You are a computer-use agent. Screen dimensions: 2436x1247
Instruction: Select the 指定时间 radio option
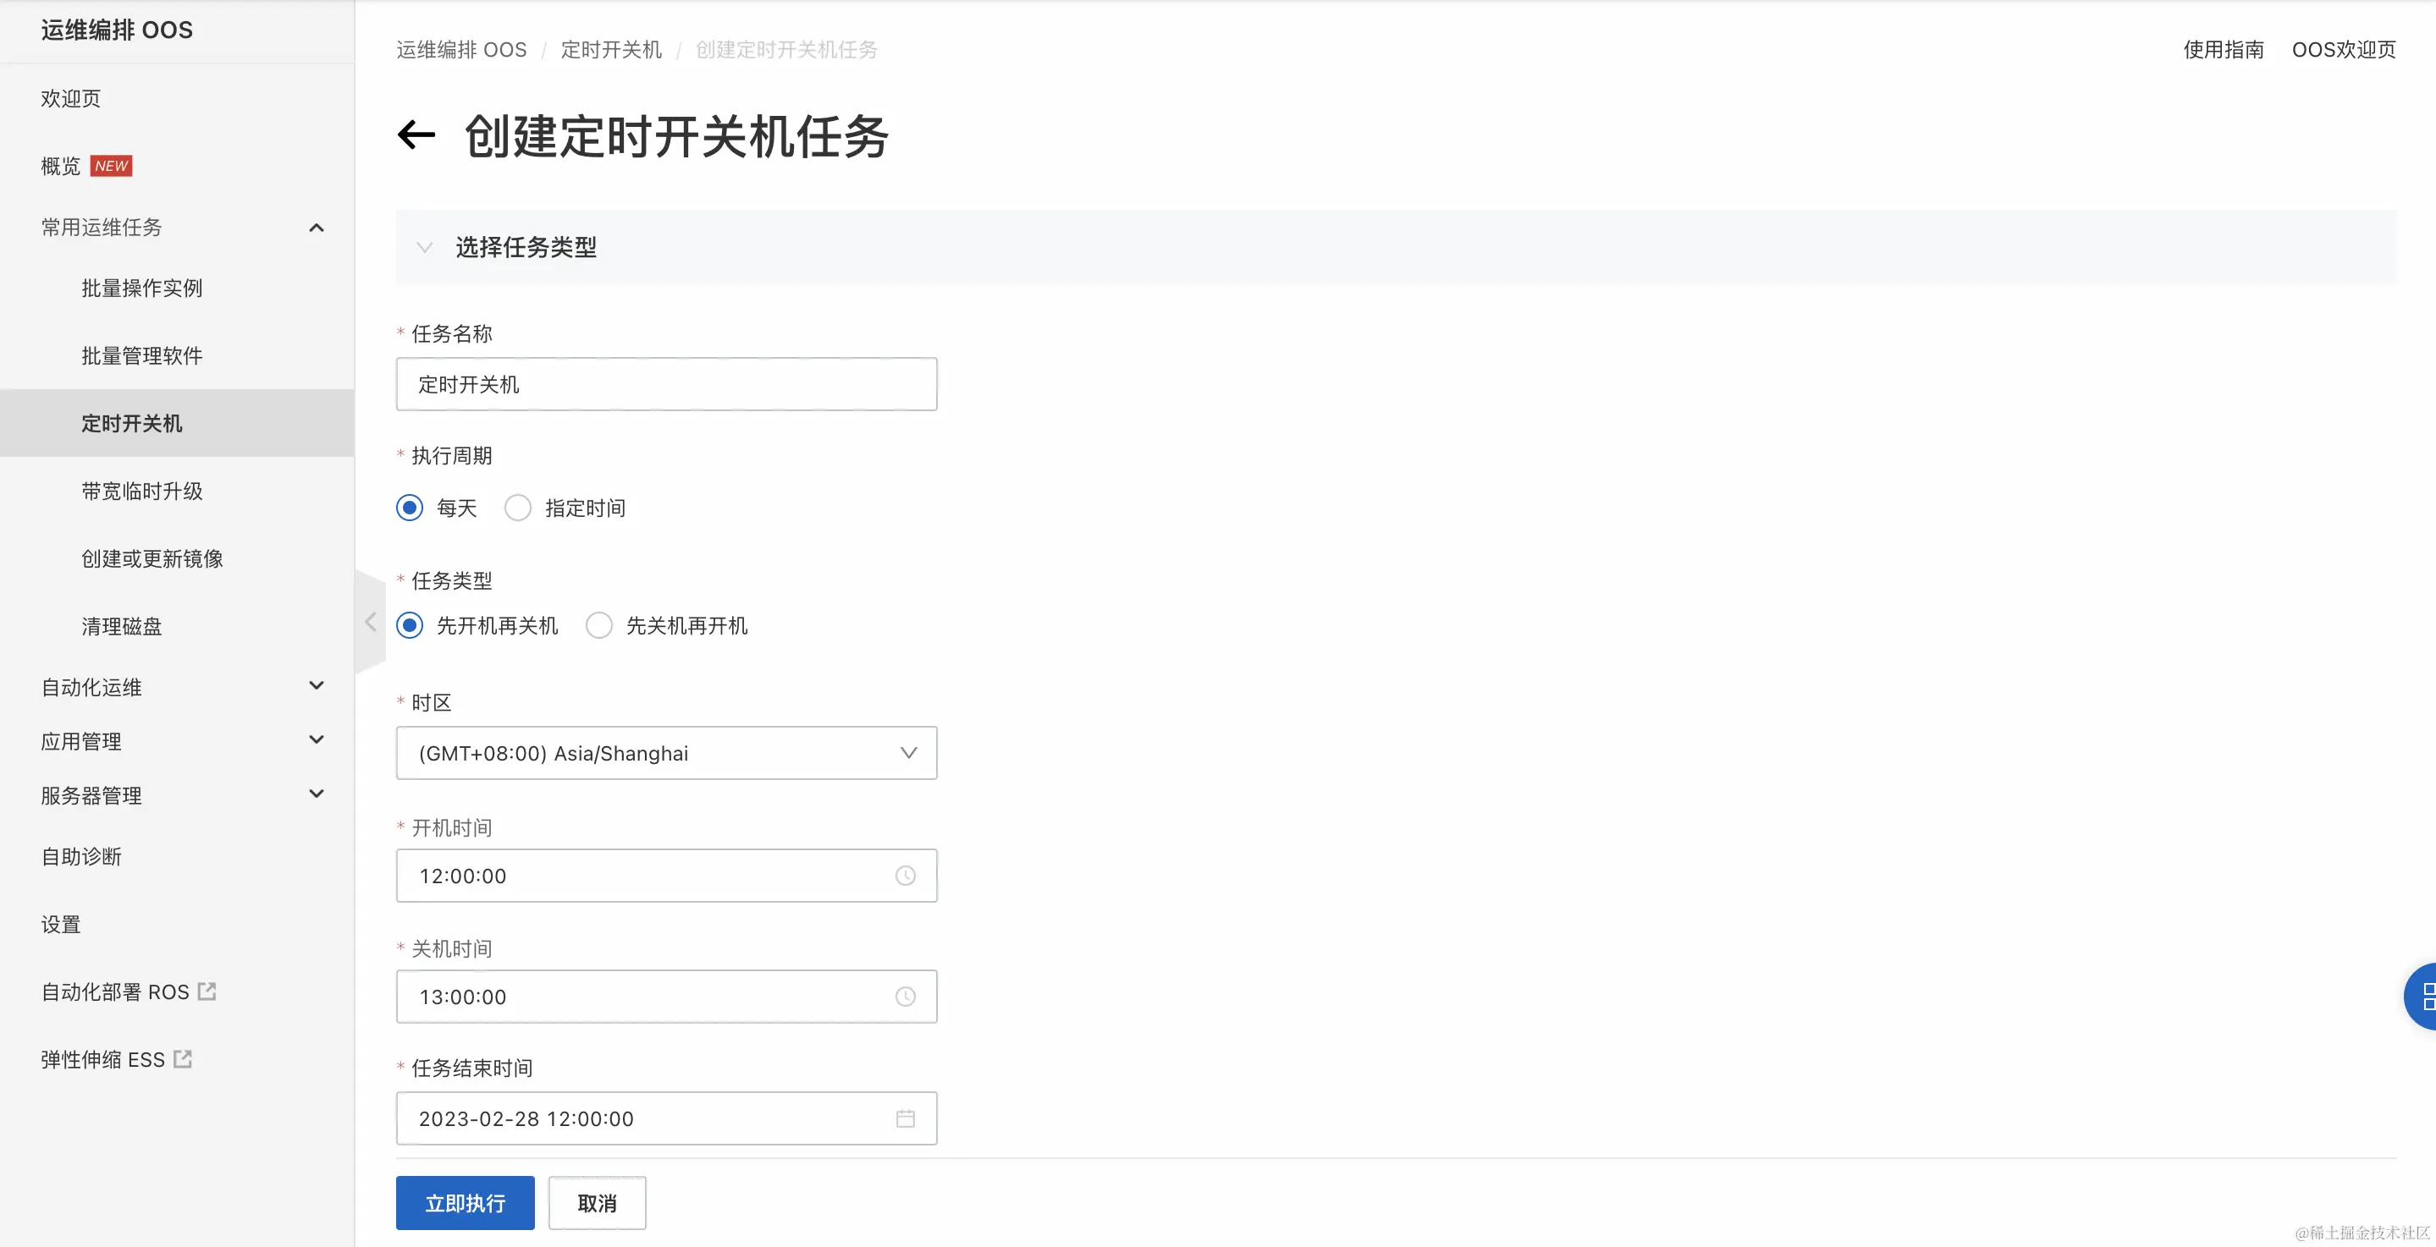(x=518, y=508)
